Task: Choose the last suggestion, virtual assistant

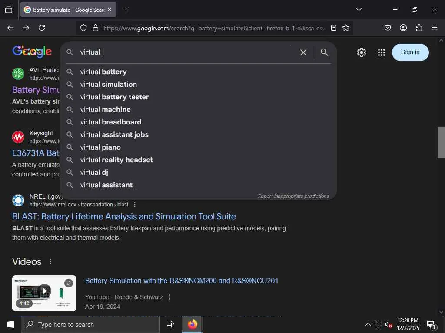Action: [198, 185]
